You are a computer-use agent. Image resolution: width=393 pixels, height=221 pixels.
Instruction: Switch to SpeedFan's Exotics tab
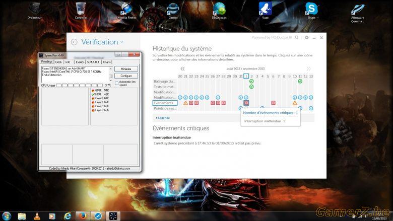pos(80,62)
